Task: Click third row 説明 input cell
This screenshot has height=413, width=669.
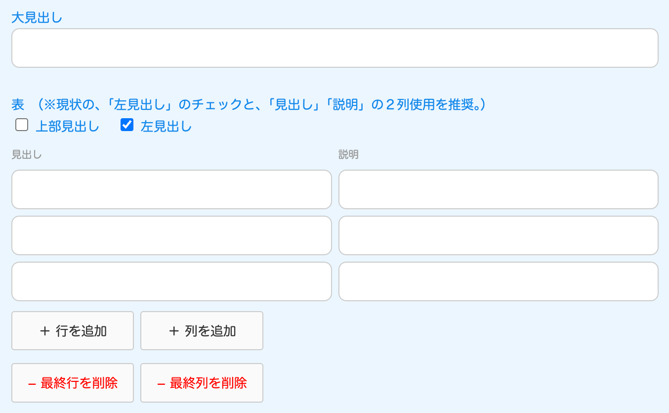Action: (498, 281)
